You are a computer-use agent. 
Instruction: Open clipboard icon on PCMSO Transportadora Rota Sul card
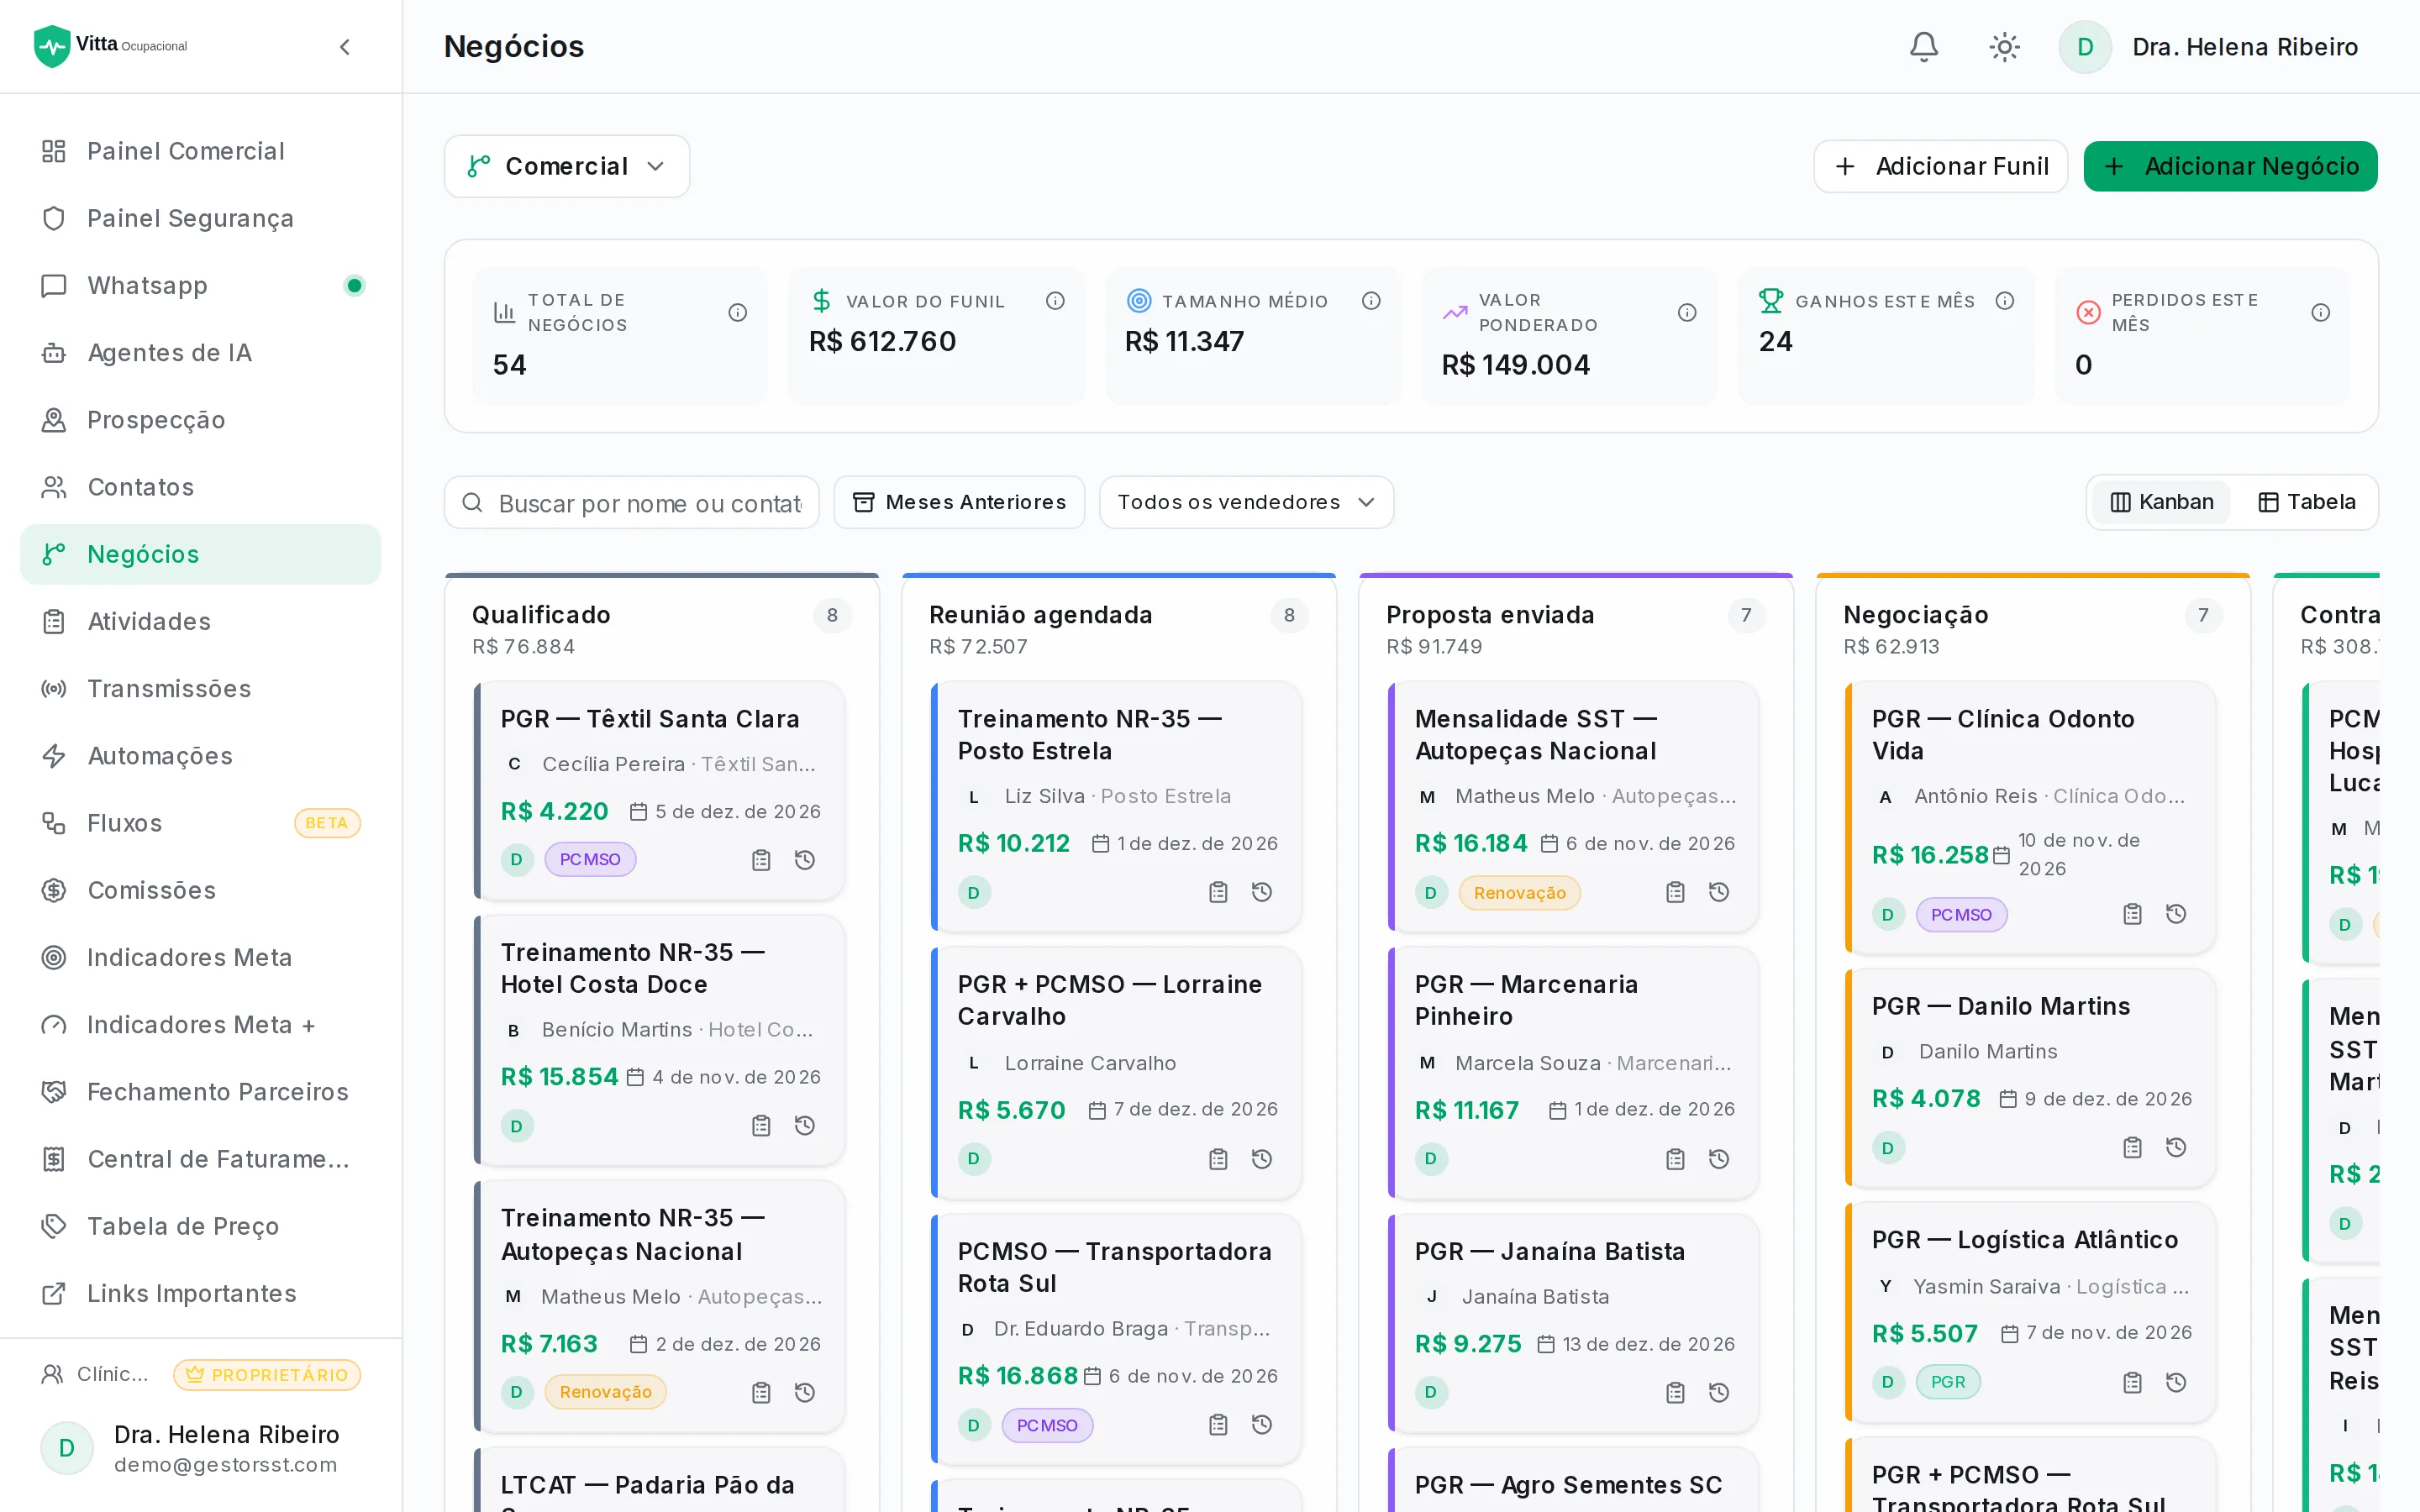(x=1218, y=1425)
